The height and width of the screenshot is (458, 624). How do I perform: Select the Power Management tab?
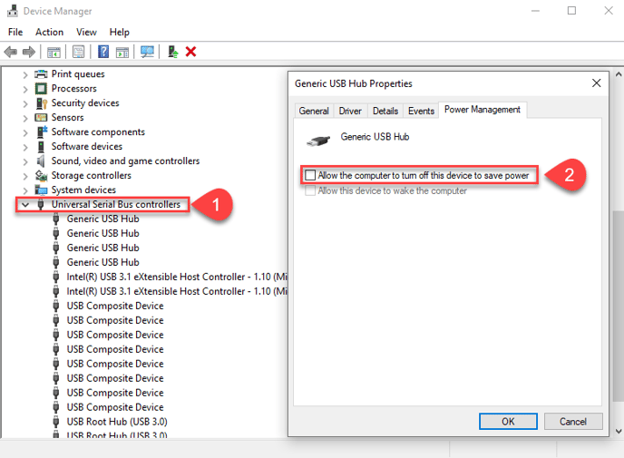point(483,110)
